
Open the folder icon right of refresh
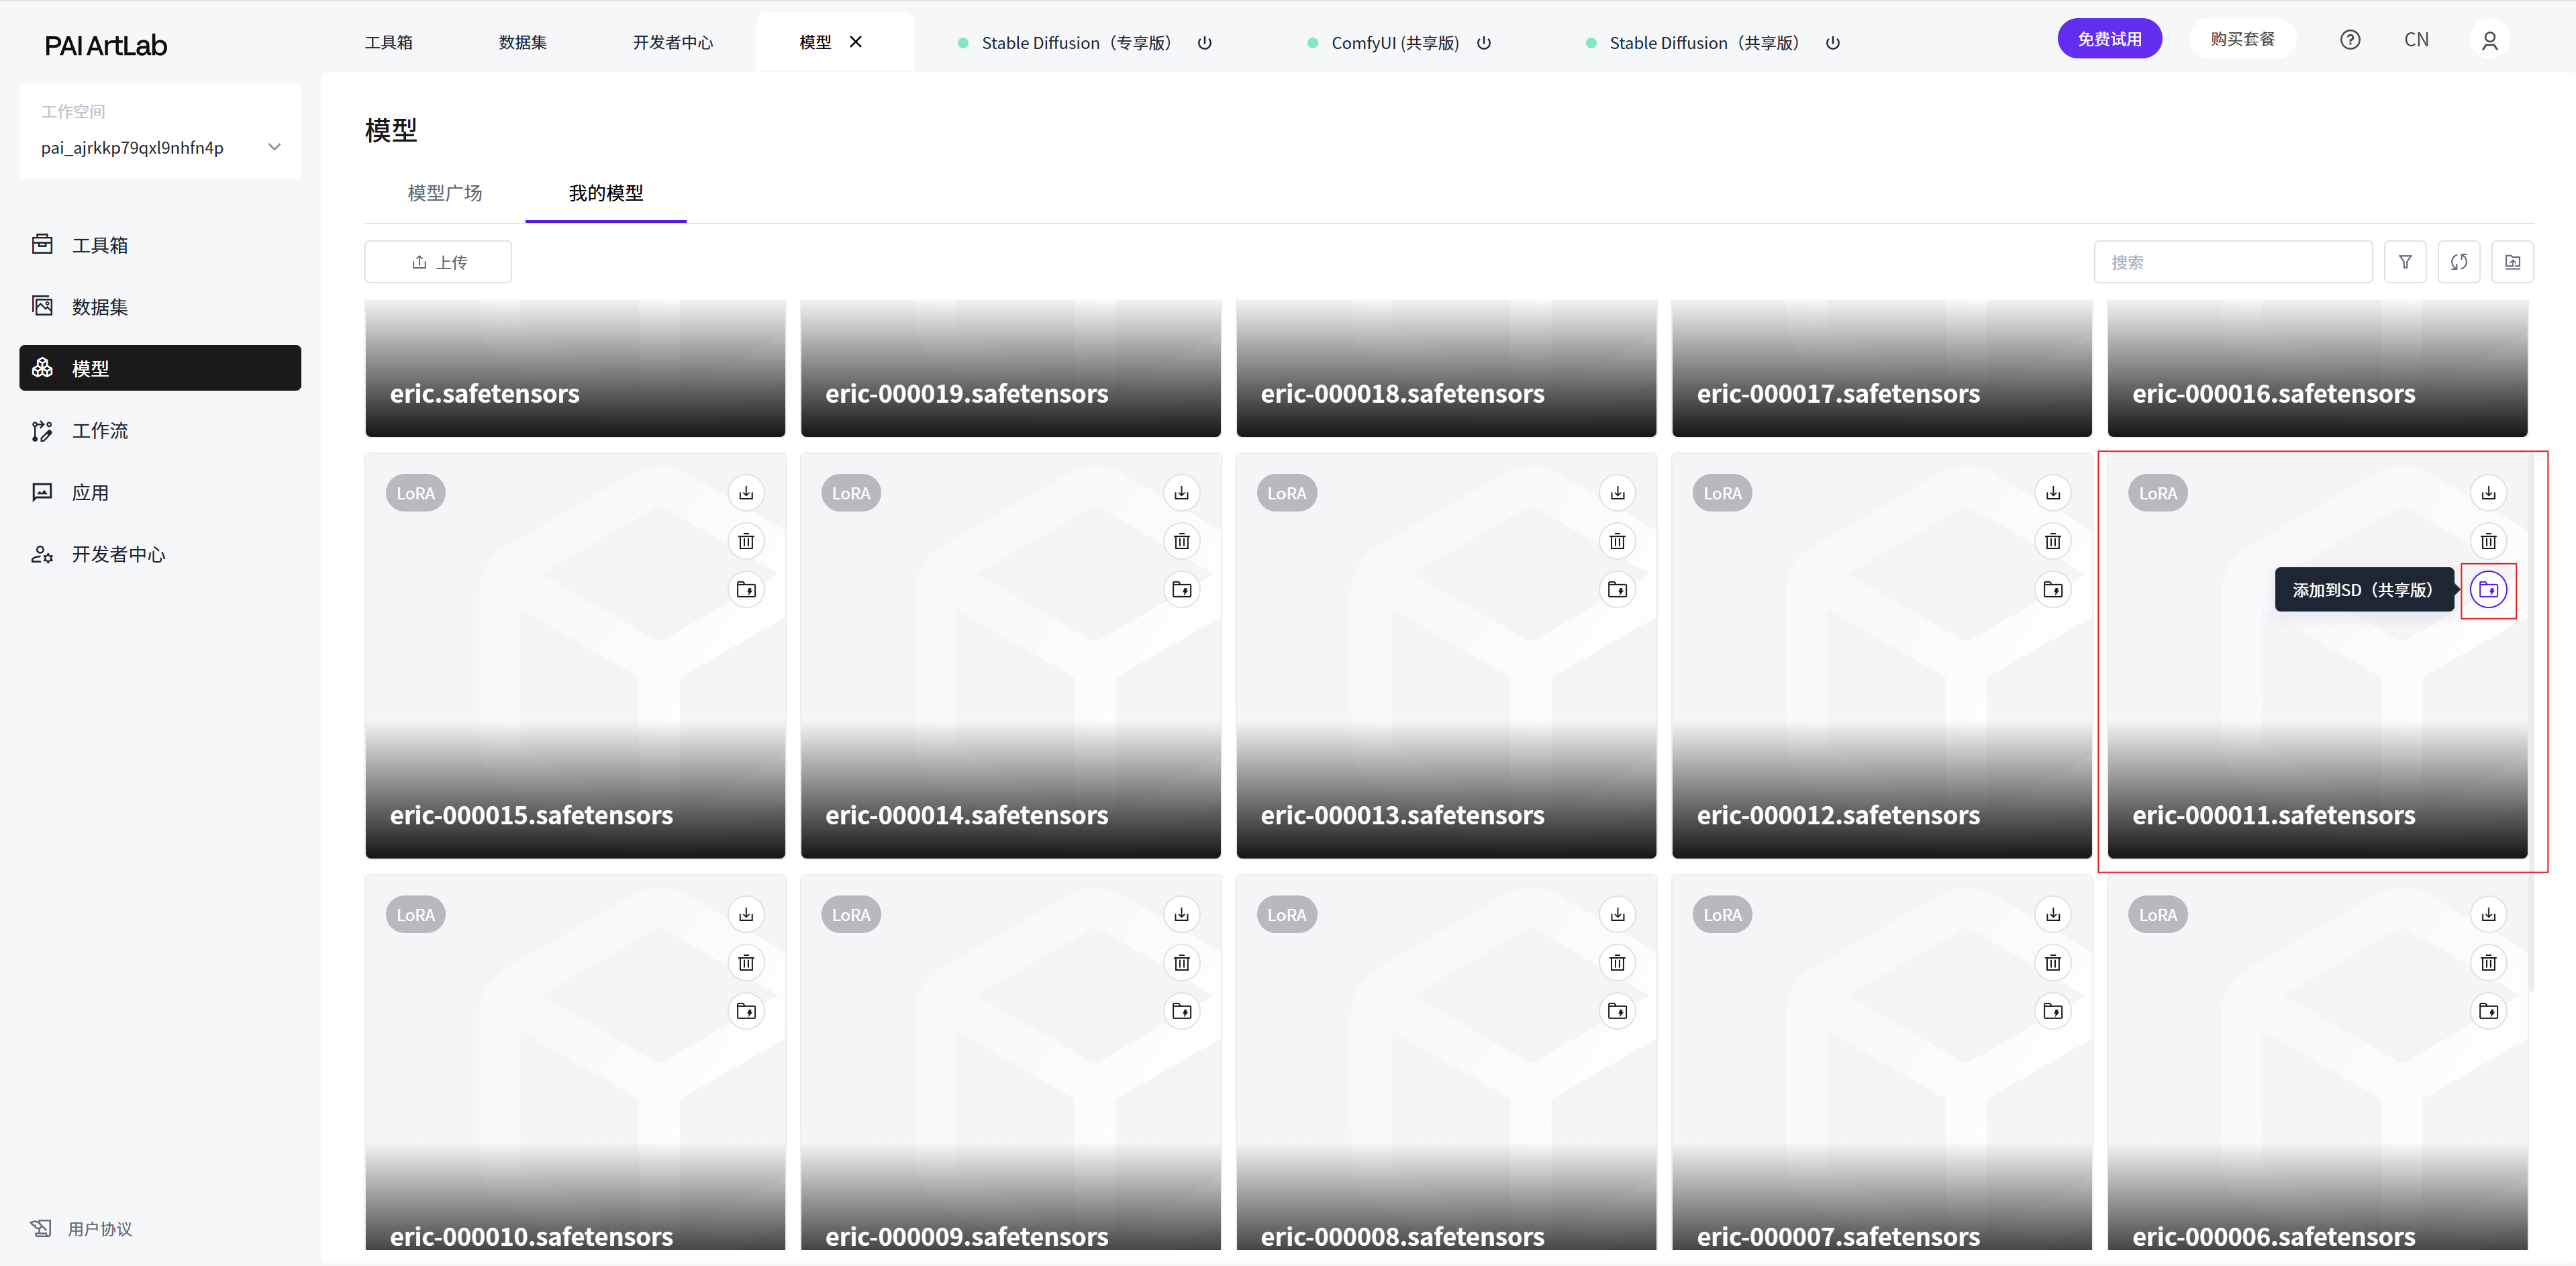[2512, 262]
